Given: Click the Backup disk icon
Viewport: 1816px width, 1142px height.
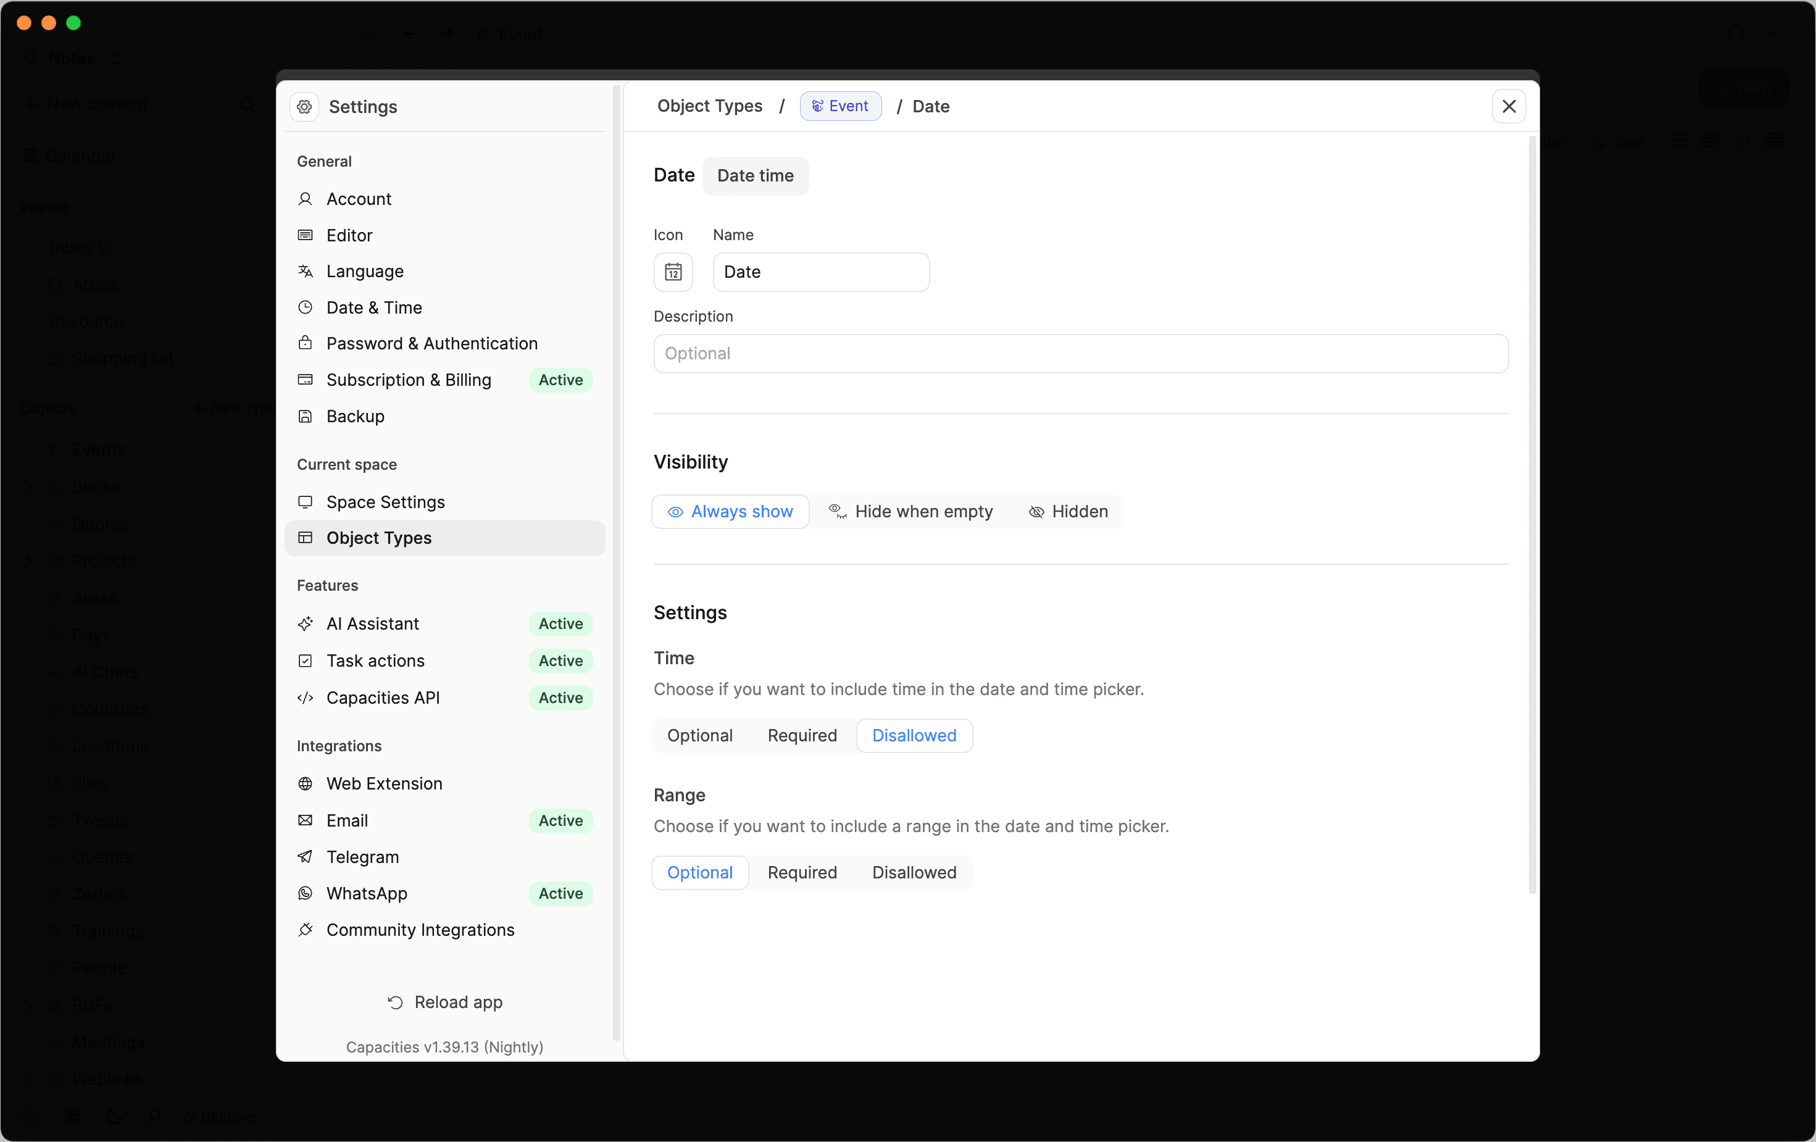Looking at the screenshot, I should pos(306,417).
